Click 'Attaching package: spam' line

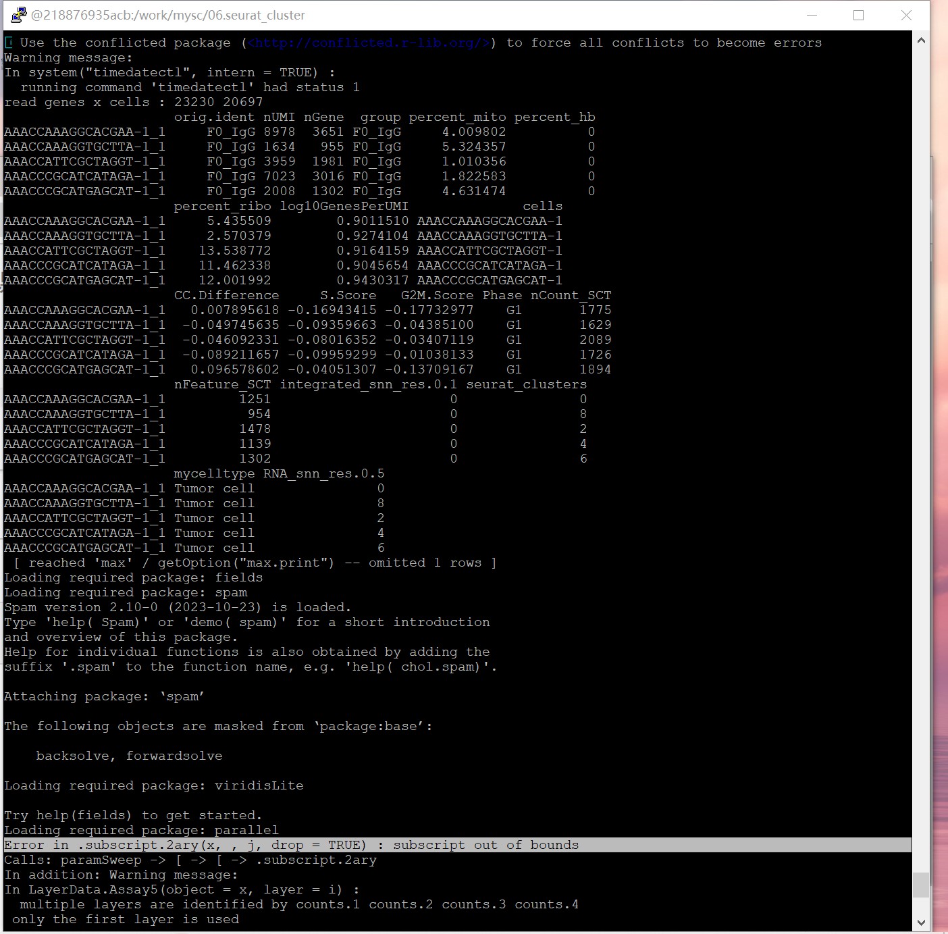tap(105, 696)
